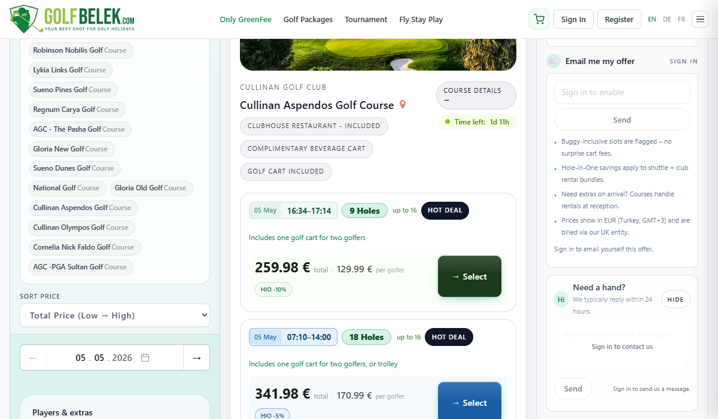Viewport: 718px width, 419px height.
Task: Hide the Need a hand chat panel
Action: 676,299
